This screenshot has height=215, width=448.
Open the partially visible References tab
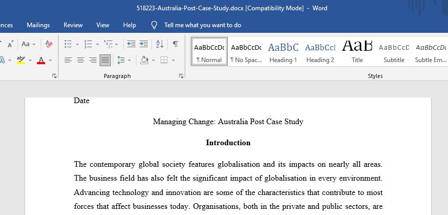[7, 25]
